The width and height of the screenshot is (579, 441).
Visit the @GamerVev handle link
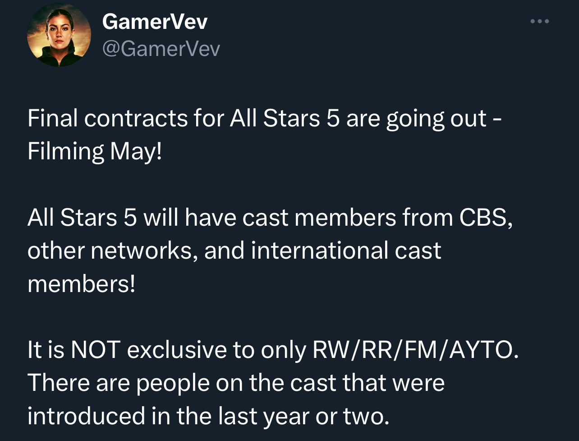161,48
